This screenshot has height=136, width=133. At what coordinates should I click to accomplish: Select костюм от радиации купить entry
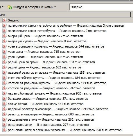57,83
